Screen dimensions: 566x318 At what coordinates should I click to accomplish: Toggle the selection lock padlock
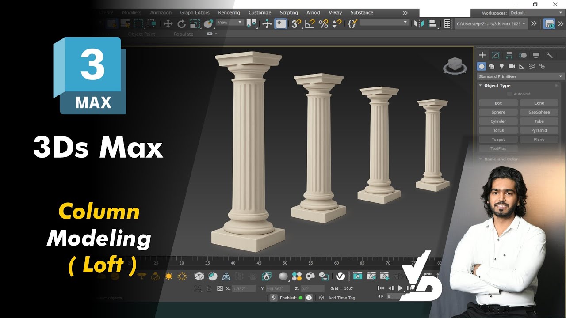[209, 288]
